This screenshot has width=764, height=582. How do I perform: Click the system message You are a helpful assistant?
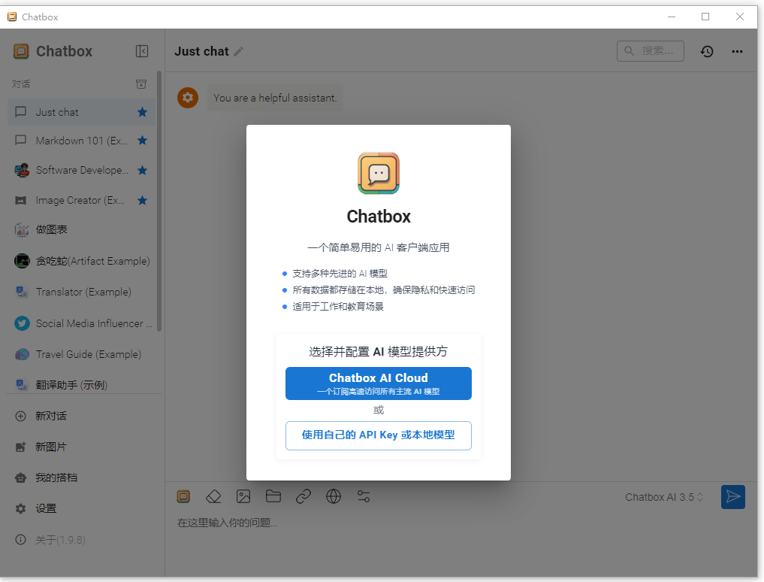(x=275, y=98)
